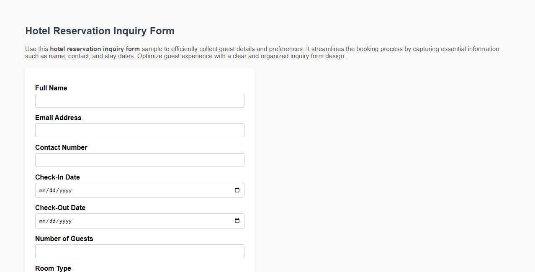Click the bold hotel reservation inquiry form text

95,49
